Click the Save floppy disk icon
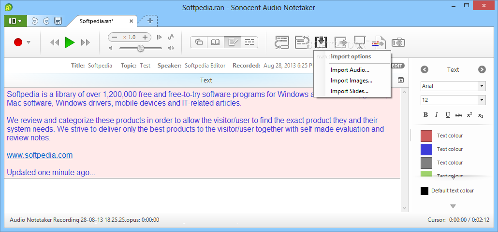498x232 pixels. tap(58, 21)
